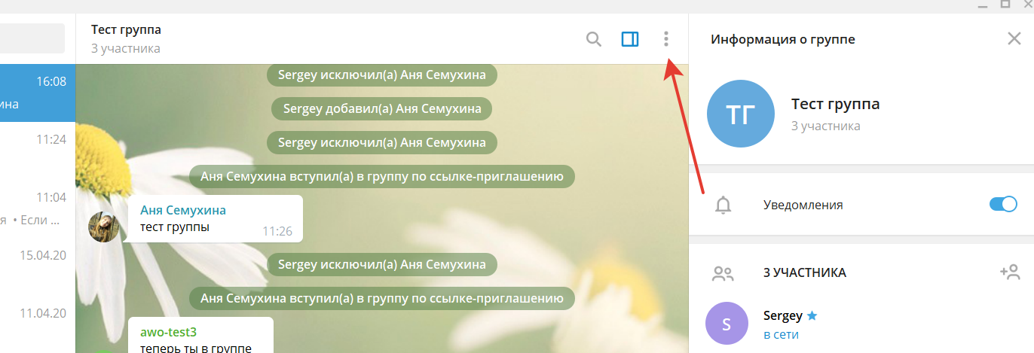The image size is (1034, 353).
Task: Click the ТГ group avatar
Action: pyautogui.click(x=740, y=114)
